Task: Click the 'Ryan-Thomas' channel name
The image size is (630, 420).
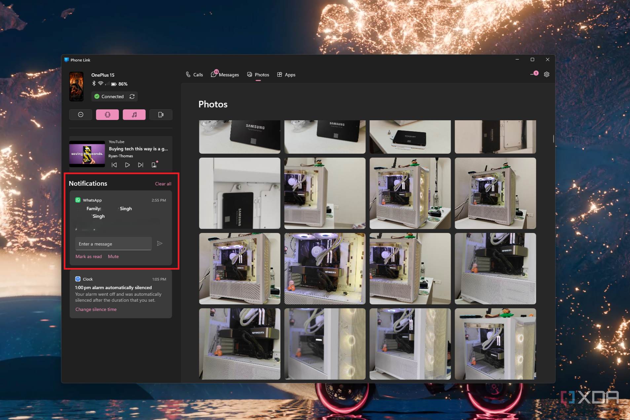Action: [x=121, y=156]
